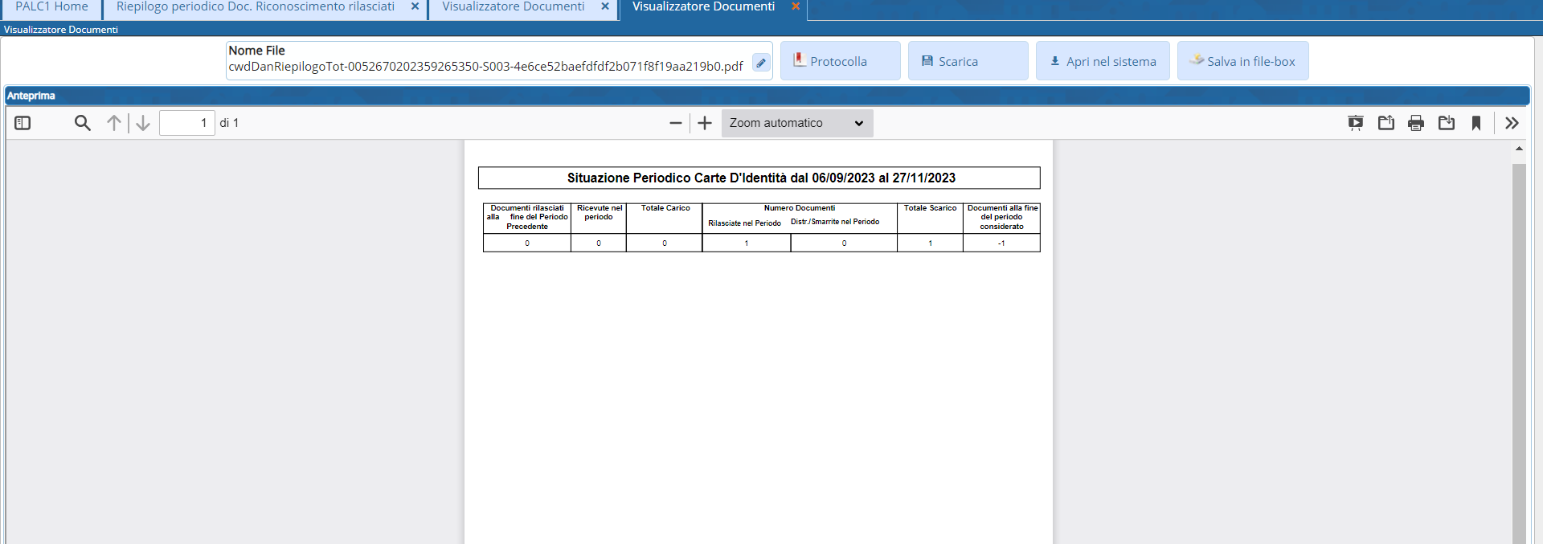Toggle the PDF viewer sidebar
This screenshot has width=1543, height=544.
coord(23,123)
